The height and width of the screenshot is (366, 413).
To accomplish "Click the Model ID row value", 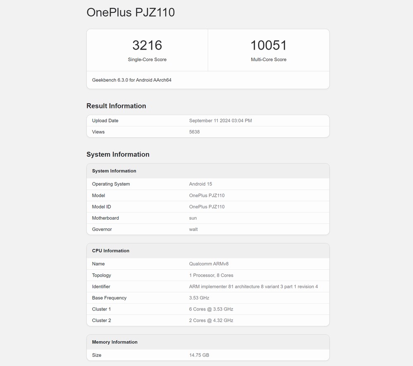I will point(206,207).
